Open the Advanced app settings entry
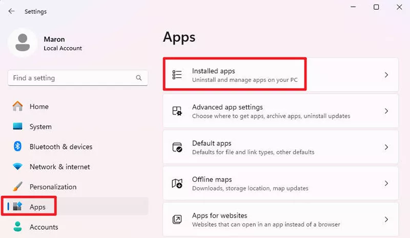The width and height of the screenshot is (410, 238). coord(280,111)
